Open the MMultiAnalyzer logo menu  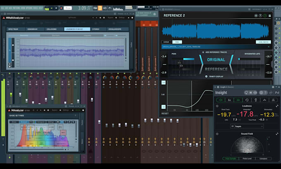4,18
